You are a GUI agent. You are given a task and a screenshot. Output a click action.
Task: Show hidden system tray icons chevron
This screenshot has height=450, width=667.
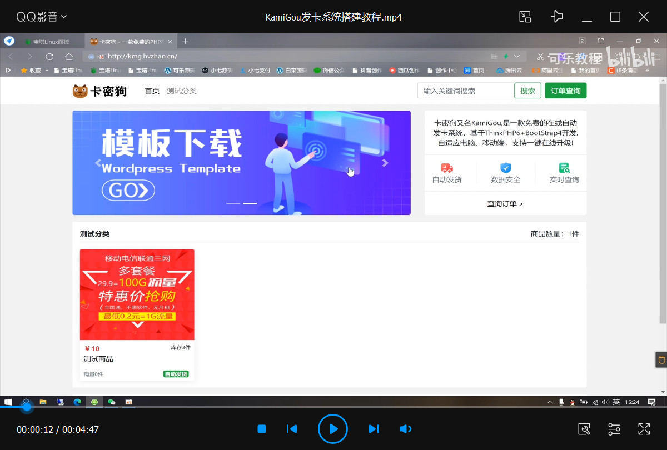pos(550,402)
